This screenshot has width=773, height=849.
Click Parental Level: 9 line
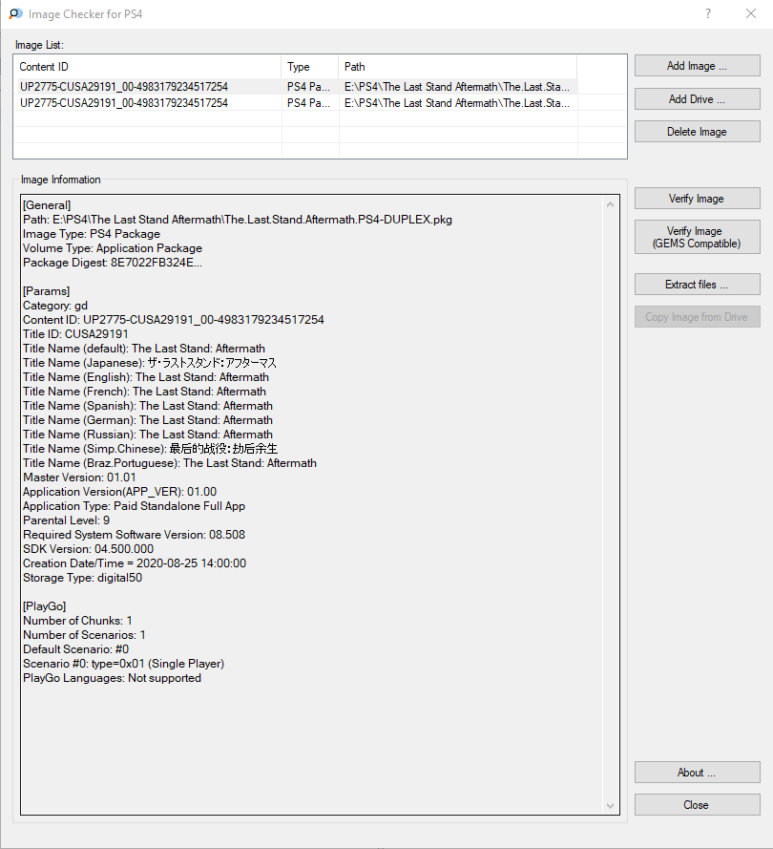(67, 520)
